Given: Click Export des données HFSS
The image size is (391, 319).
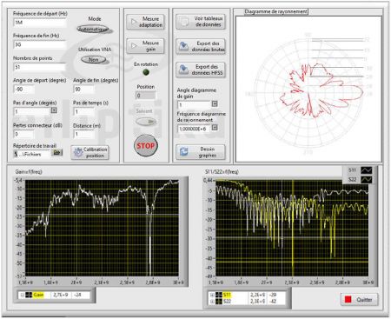Looking at the screenshot, I should pyautogui.click(x=201, y=70).
